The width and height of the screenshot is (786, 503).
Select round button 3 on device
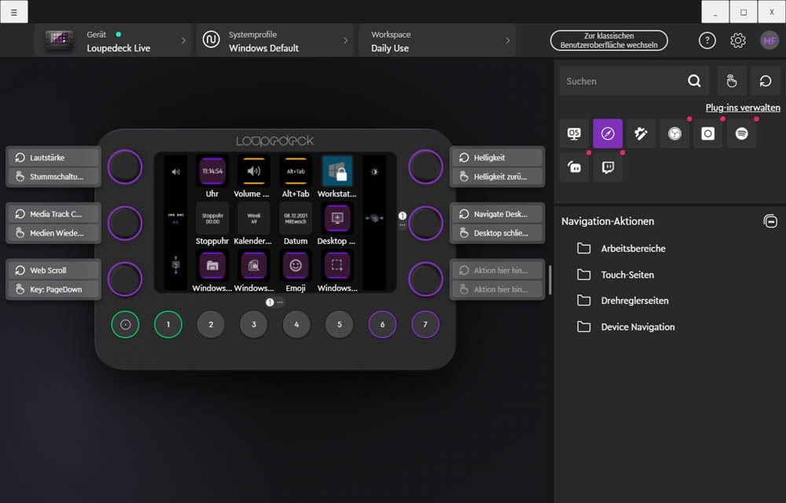254,324
